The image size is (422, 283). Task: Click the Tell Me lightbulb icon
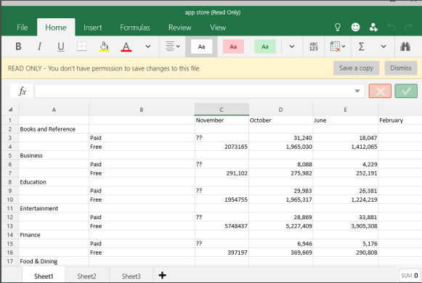coord(338,27)
